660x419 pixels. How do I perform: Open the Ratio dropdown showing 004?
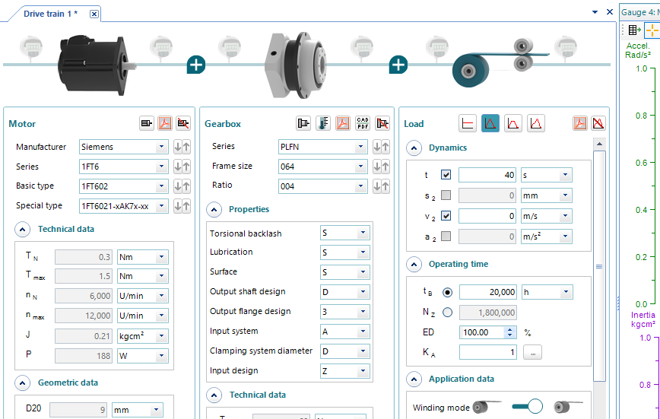pyautogui.click(x=323, y=186)
